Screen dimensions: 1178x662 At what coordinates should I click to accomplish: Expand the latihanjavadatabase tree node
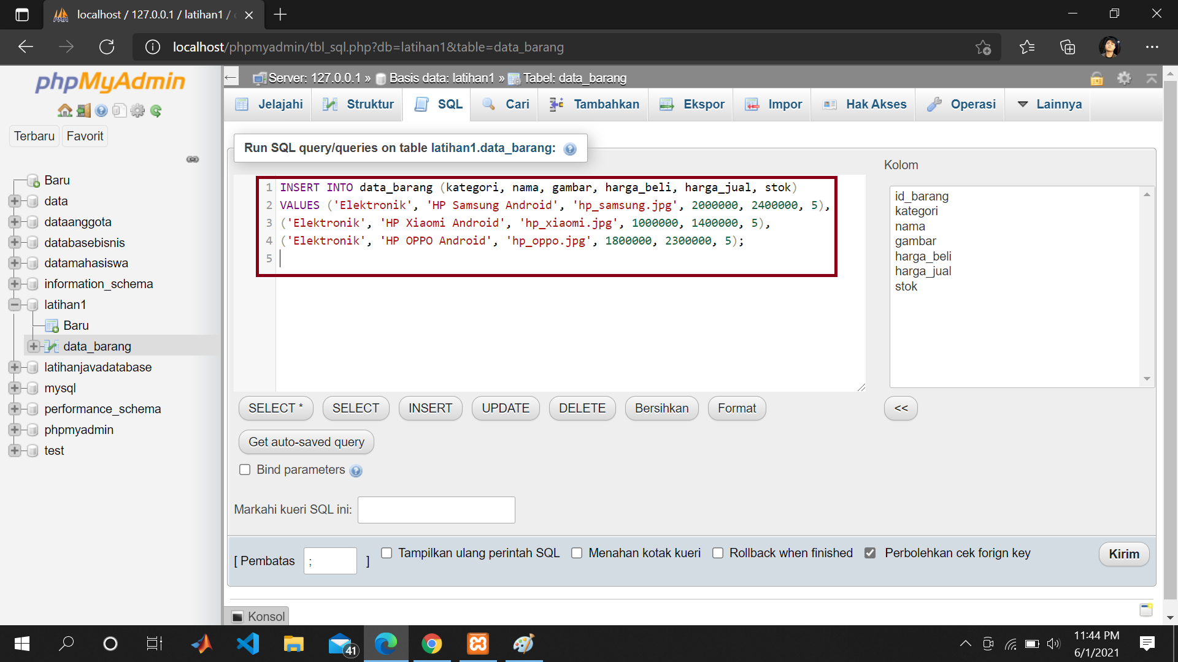tap(14, 367)
